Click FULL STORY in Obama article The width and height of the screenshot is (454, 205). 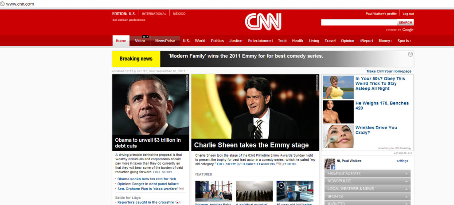point(163,172)
